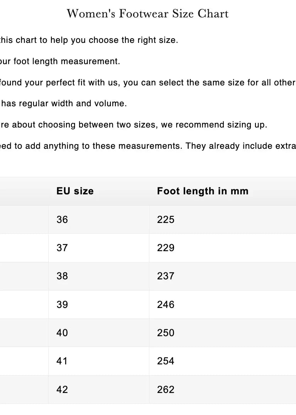Select the 225 foot length cell
296x415 pixels.
coord(166,219)
